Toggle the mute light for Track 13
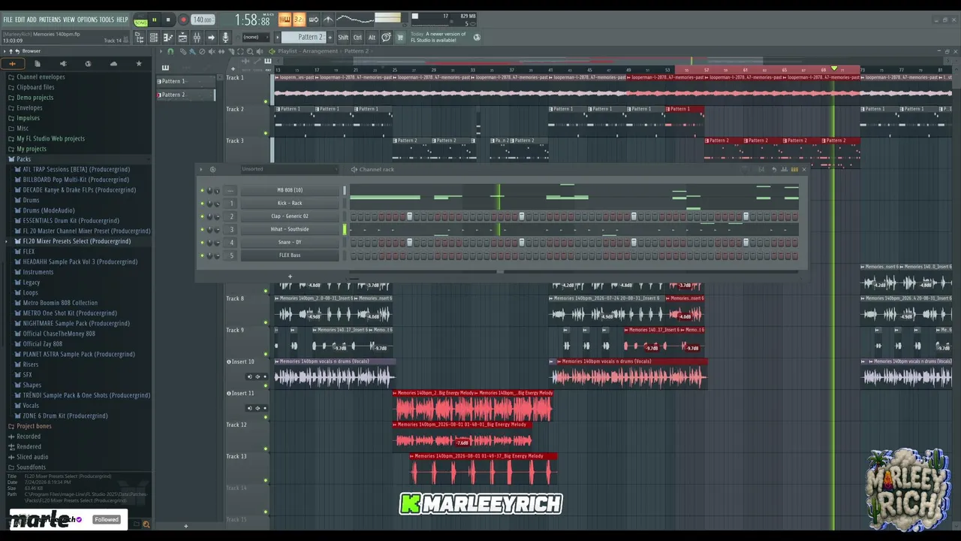961x541 pixels. tap(266, 480)
